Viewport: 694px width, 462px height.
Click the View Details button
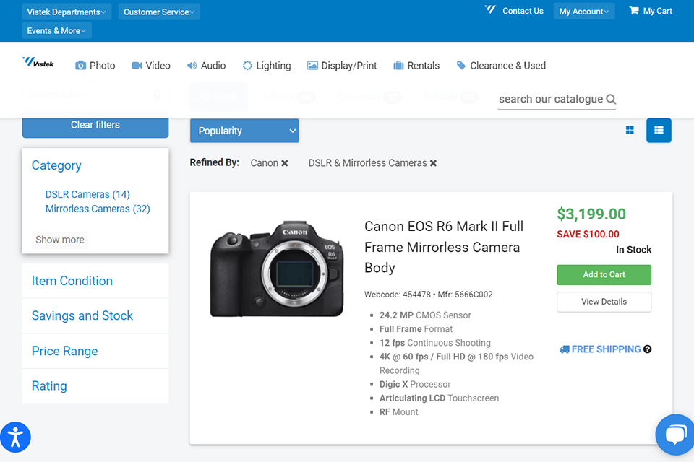604,302
